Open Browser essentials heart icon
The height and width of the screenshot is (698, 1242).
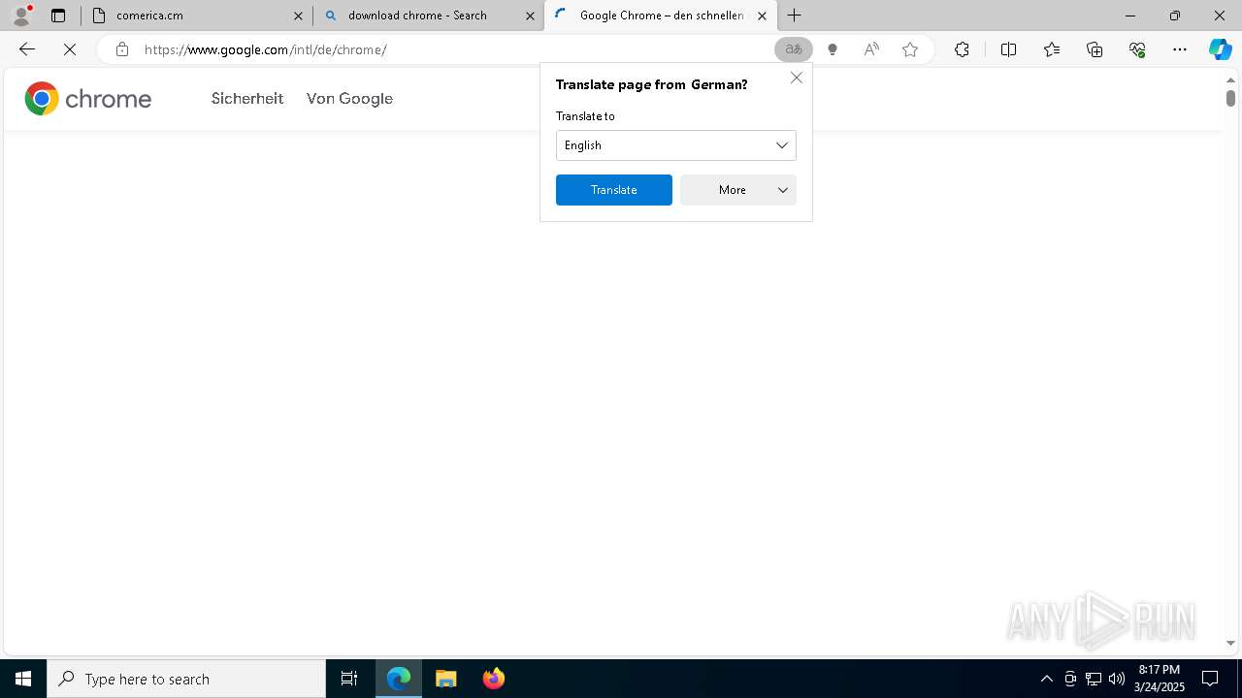tap(1137, 49)
